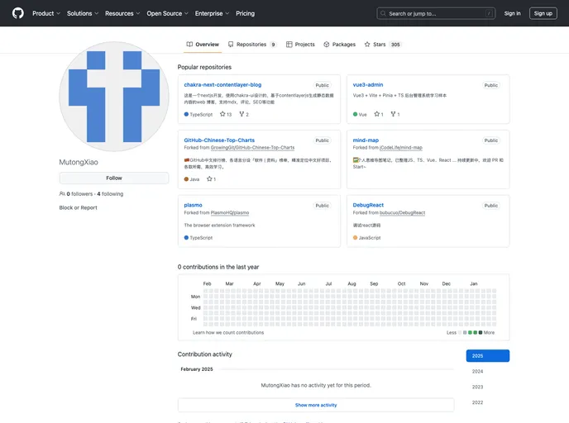569x423 pixels.
Task: Click fork count on chakra-next-contentlayer-blog
Action: point(244,114)
